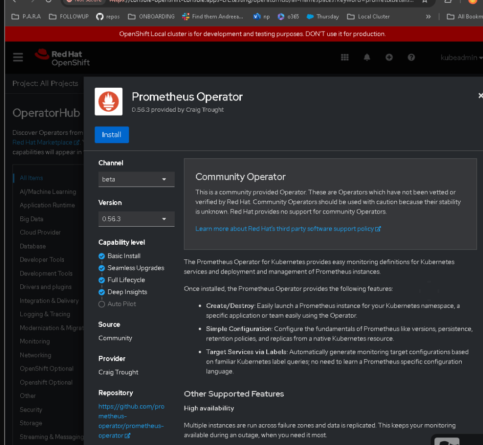Viewport: 483px width, 445px height.
Task: Click the plus import icon in header
Action: [x=389, y=57]
